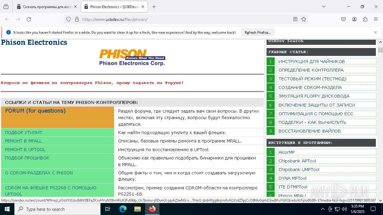Click the page scrollbar up arrow

(380, 42)
